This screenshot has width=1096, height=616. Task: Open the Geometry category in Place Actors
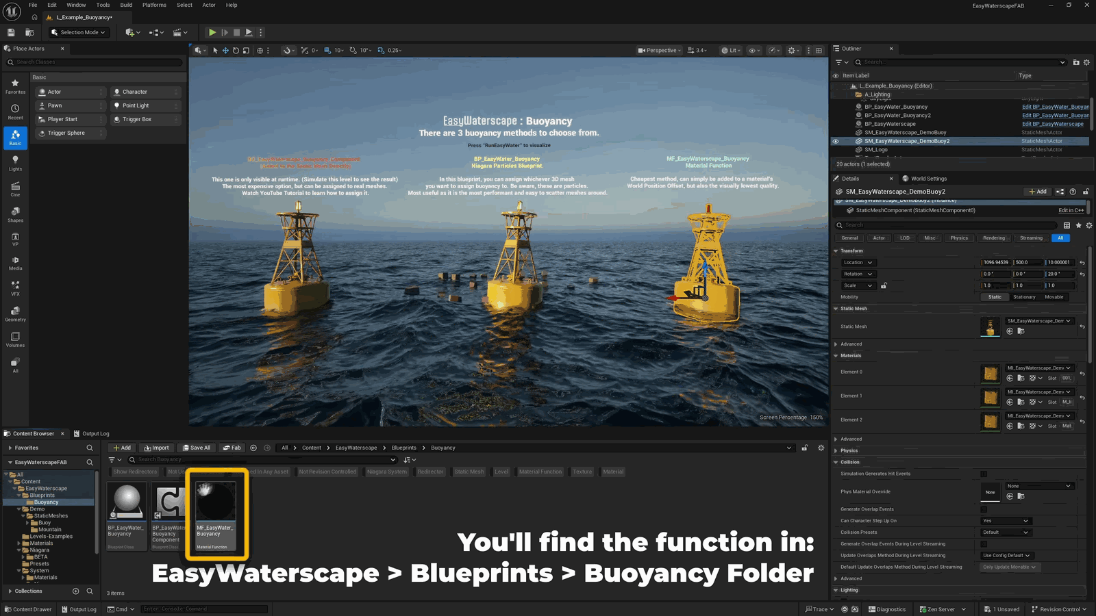tap(15, 313)
